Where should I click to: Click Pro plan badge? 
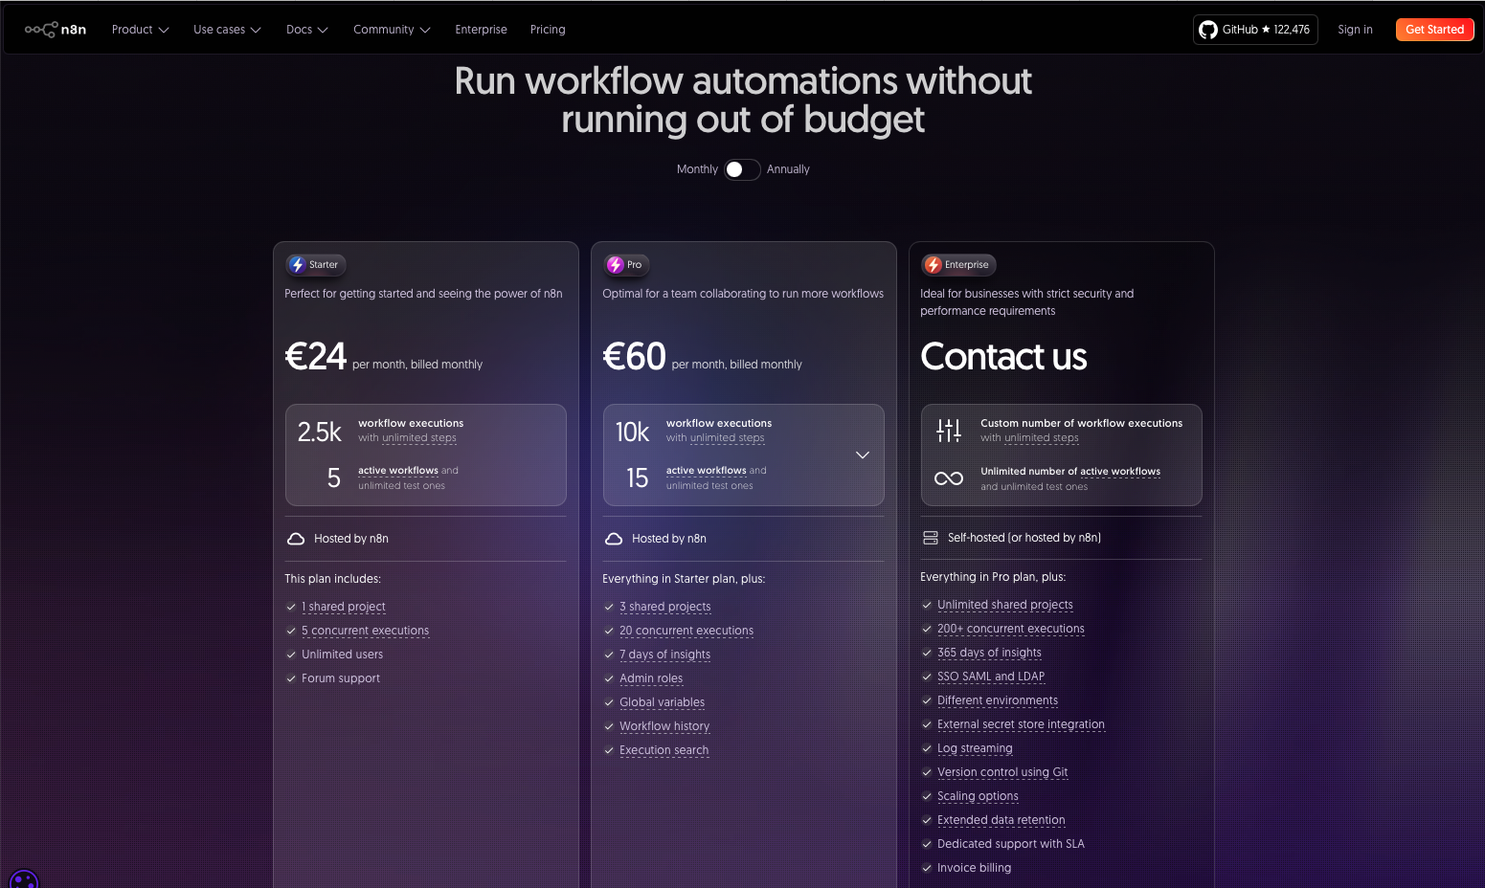click(x=626, y=265)
